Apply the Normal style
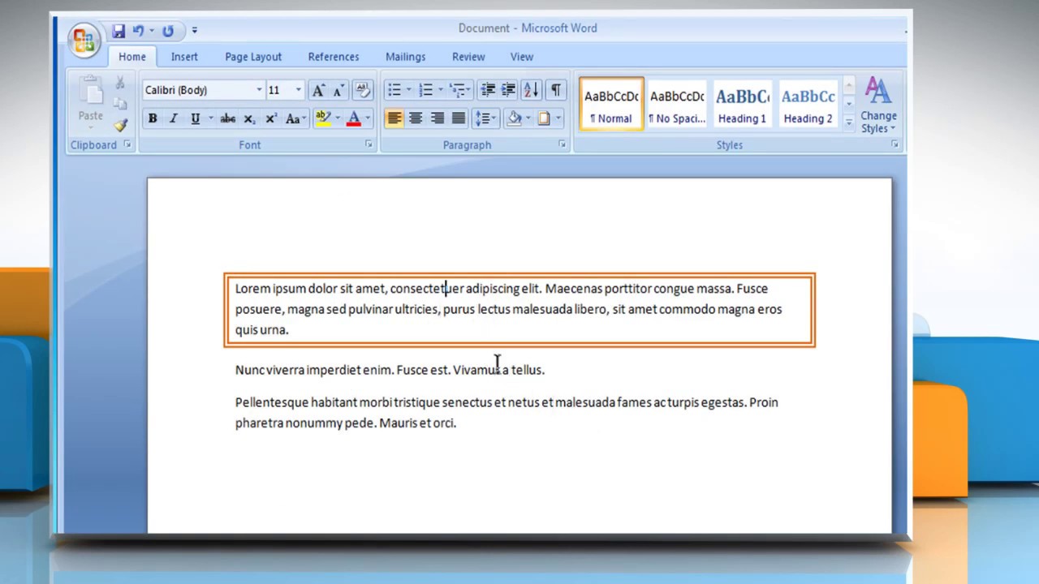1039x584 pixels. pyautogui.click(x=611, y=104)
